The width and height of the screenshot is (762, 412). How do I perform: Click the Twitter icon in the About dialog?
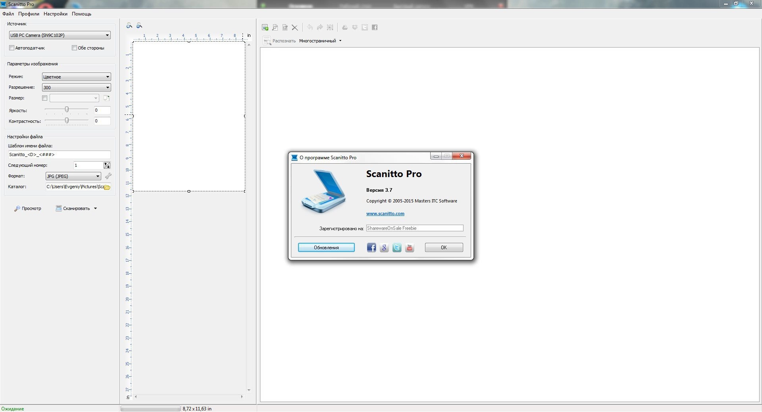tap(397, 248)
